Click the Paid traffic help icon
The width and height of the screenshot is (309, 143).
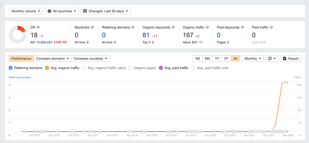271,28
